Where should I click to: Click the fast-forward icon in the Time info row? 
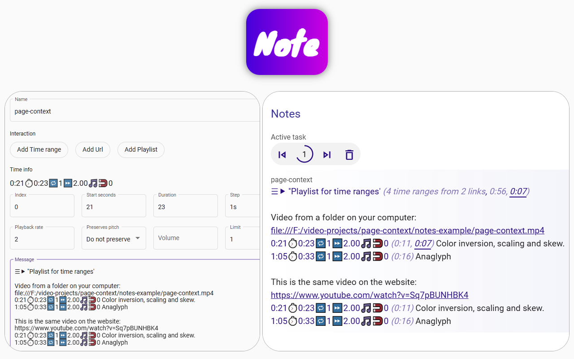click(x=68, y=183)
